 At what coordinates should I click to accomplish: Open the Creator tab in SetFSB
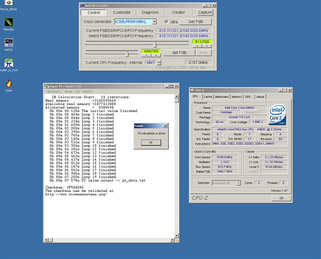(x=178, y=12)
